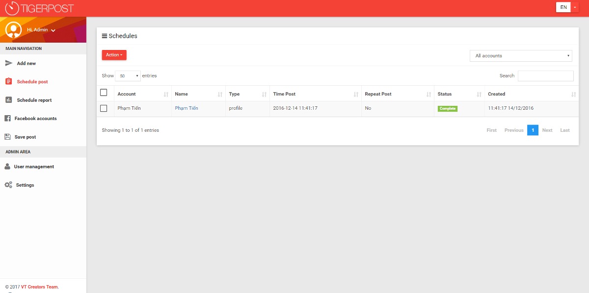The height and width of the screenshot is (293, 589).
Task: Click the paper plane Add new icon
Action: click(8, 63)
